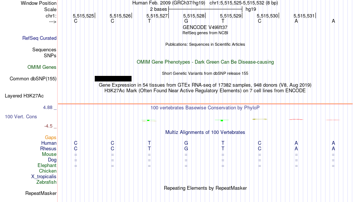Click the Human species label
This screenshot has width=353, height=202.
(49, 143)
